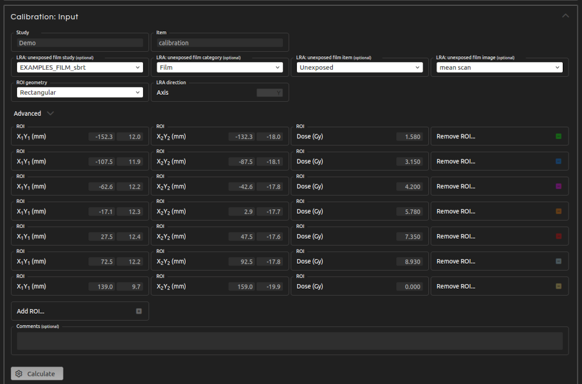Edit the Dose field showing 3.150
Viewport: 582px width, 384px height.
click(410, 162)
